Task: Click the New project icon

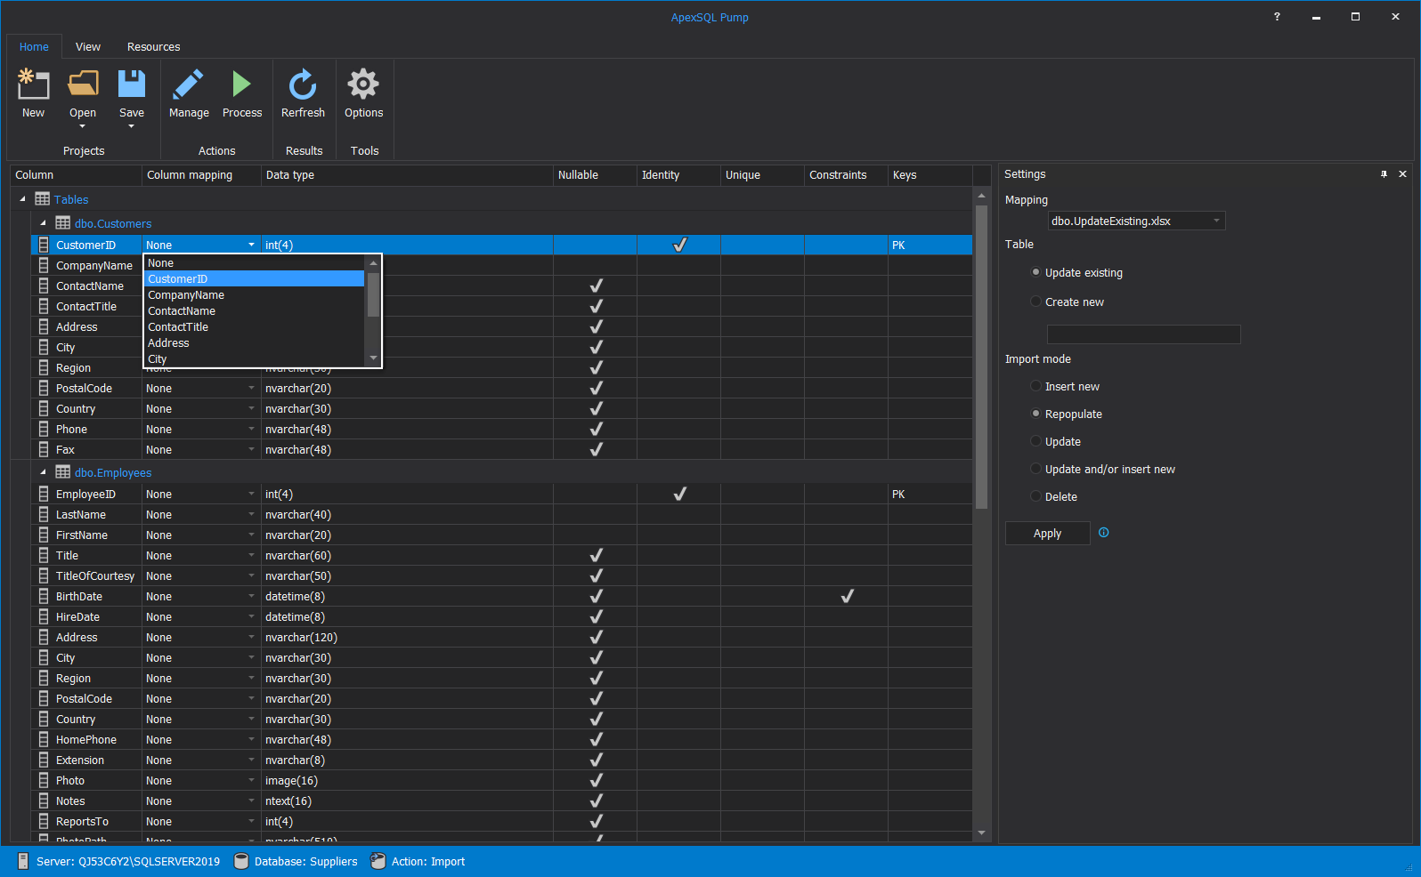Action: click(x=33, y=84)
